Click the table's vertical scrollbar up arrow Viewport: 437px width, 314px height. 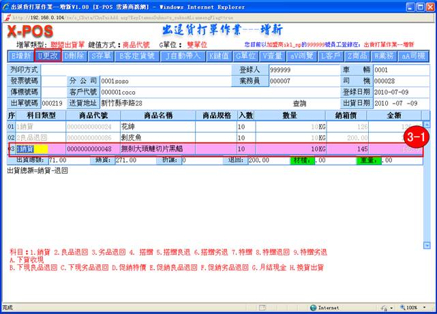(x=427, y=125)
